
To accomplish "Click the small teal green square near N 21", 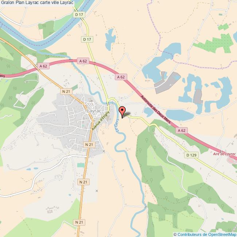I will (x=81, y=165).
